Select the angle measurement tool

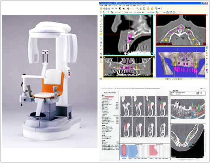(x=101, y=24)
